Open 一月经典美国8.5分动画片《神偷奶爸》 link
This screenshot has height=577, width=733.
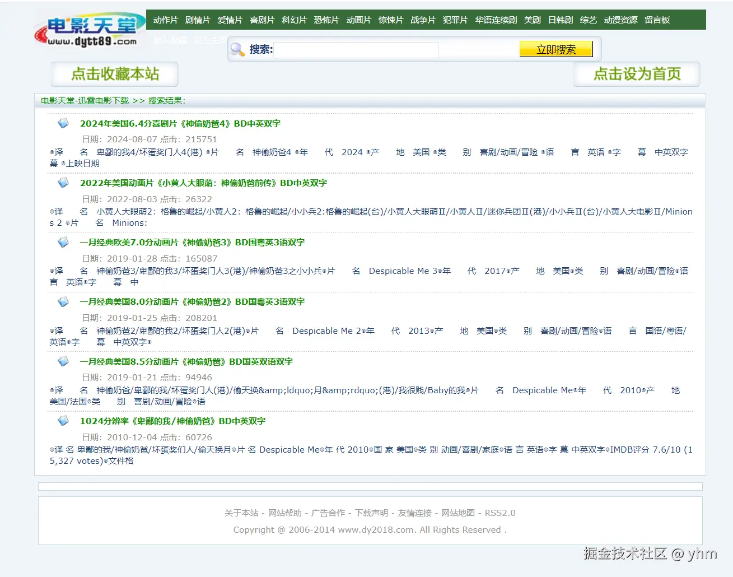point(186,361)
